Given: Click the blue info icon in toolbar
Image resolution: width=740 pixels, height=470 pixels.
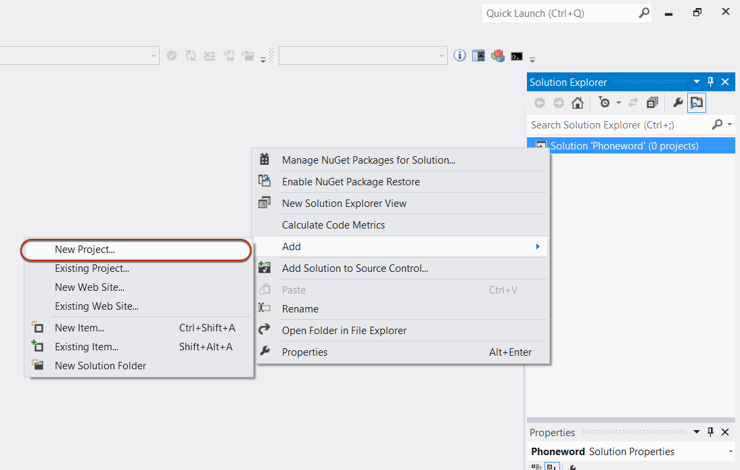Looking at the screenshot, I should click(460, 55).
